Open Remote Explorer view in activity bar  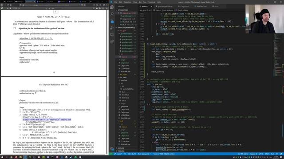coord(112,35)
